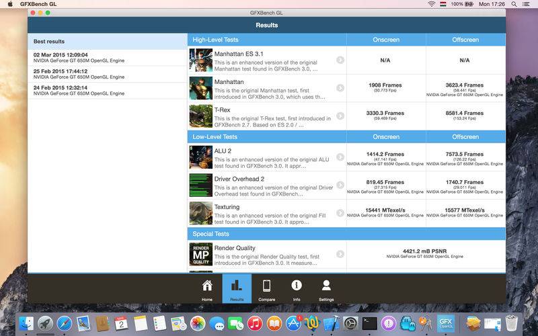This screenshot has width=538, height=336.
Task: Click the Driver Overhead 2 green thumbnail
Action: point(200,185)
